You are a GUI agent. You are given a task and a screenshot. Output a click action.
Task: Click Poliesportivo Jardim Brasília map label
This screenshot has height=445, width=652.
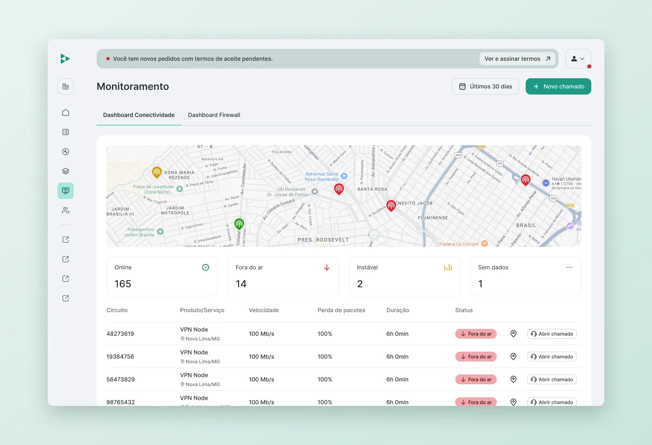[x=139, y=232]
